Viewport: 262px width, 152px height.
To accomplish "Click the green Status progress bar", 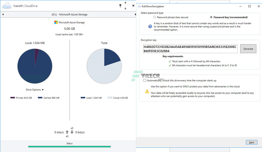I will point(70,147).
